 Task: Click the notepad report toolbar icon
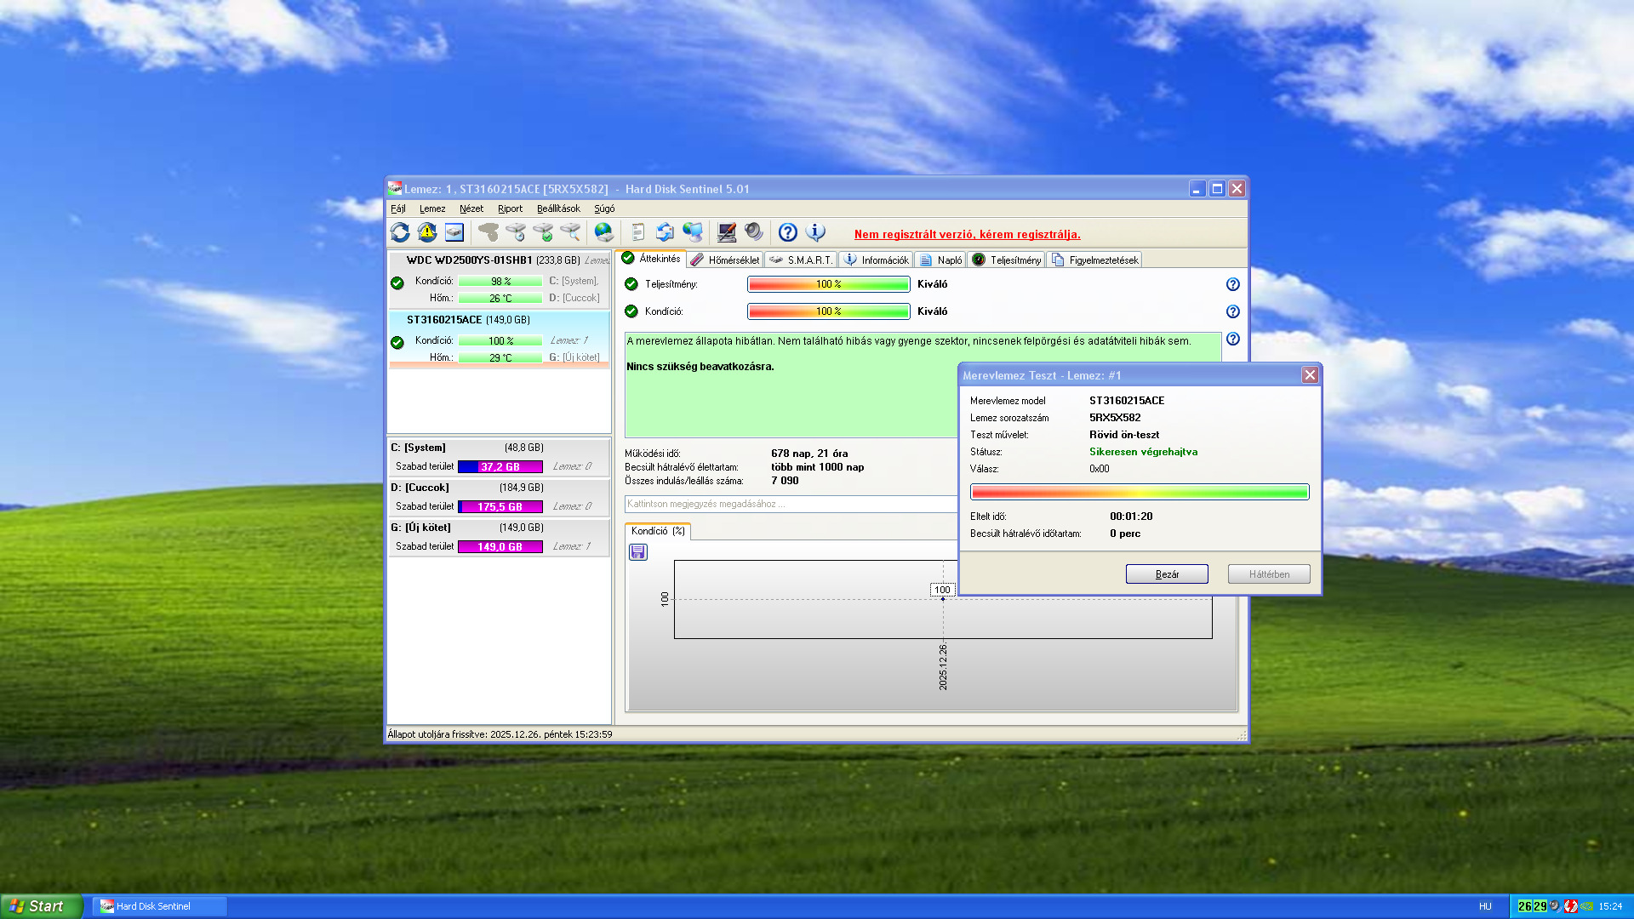click(x=638, y=232)
